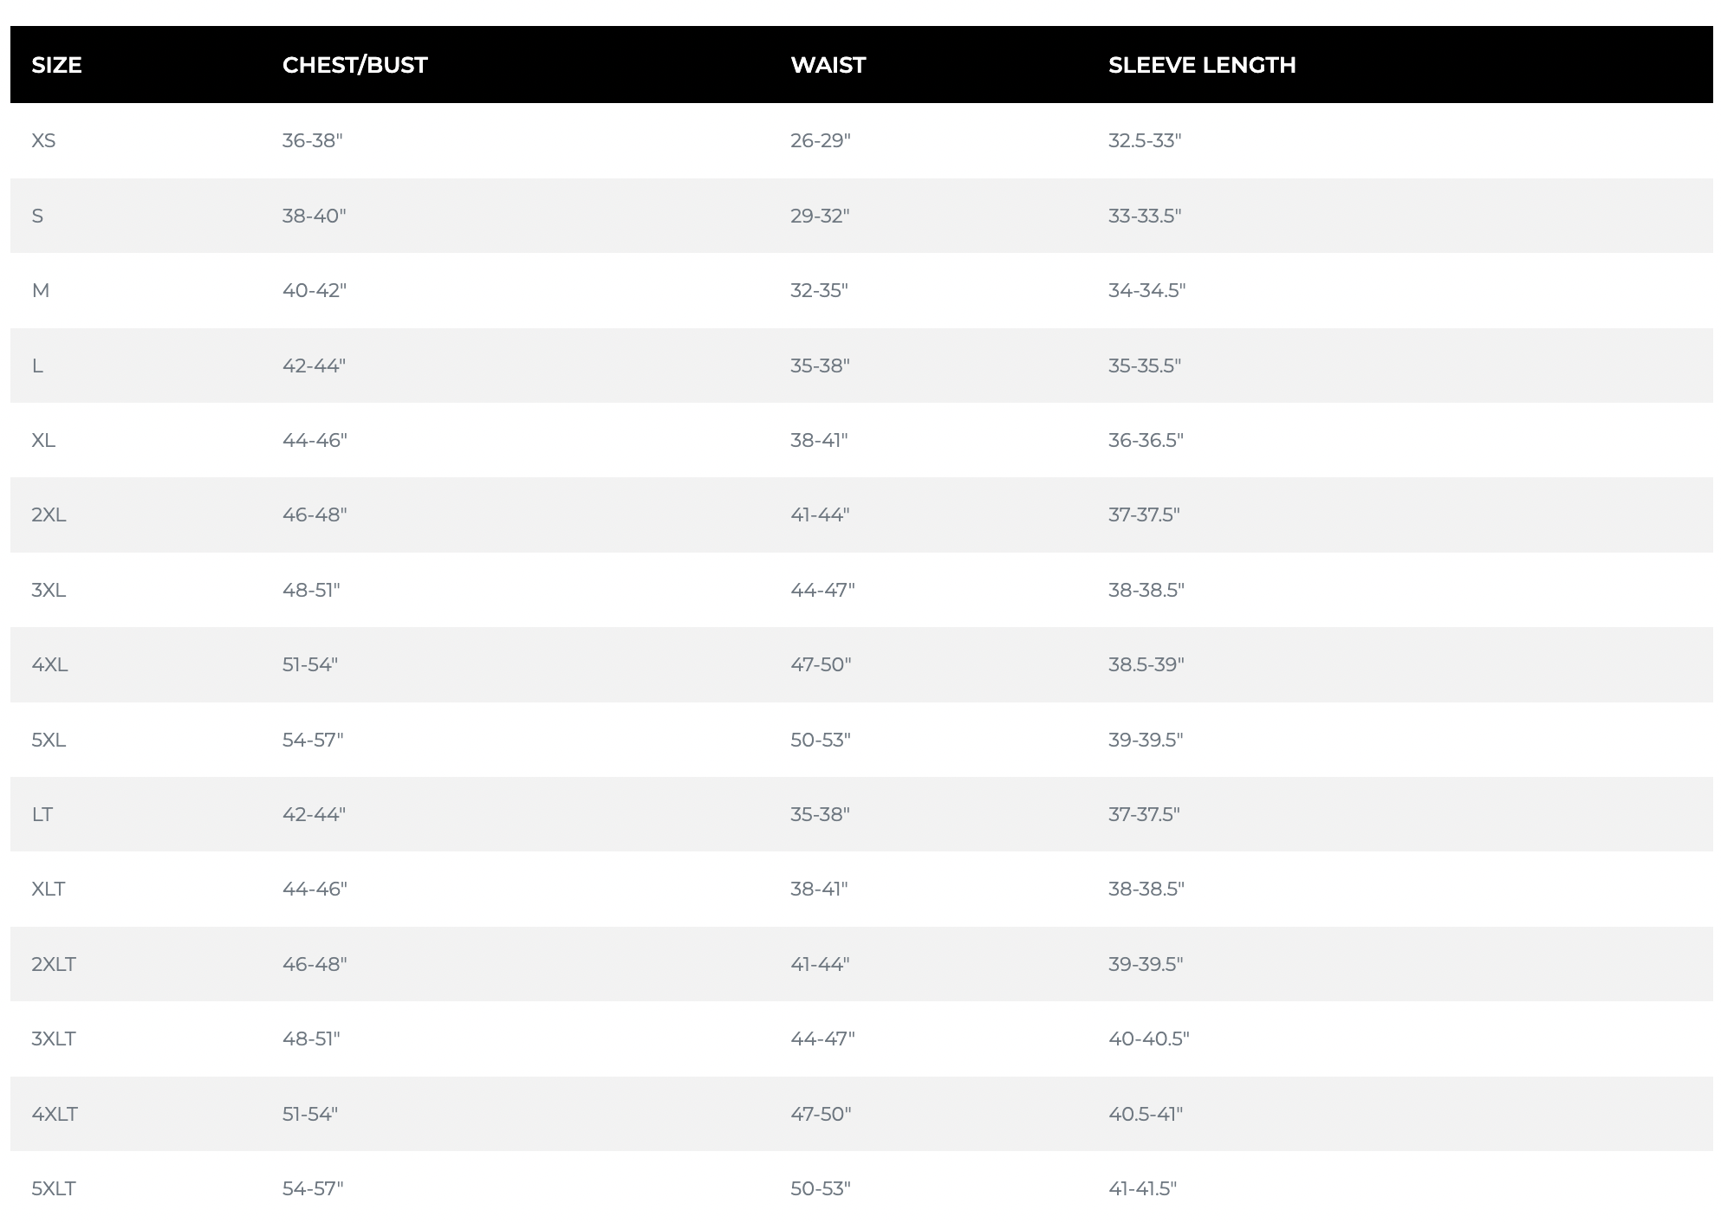Select the XS size label
The image size is (1721, 1223).
point(43,140)
